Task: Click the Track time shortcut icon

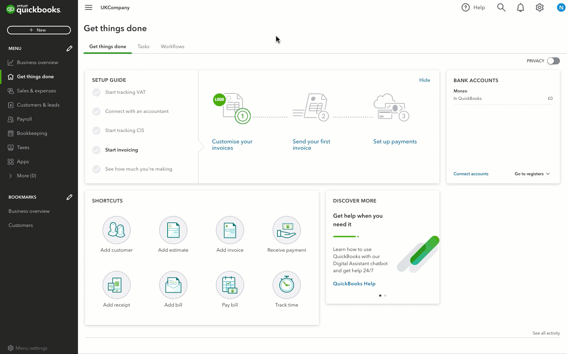Action: [287, 285]
